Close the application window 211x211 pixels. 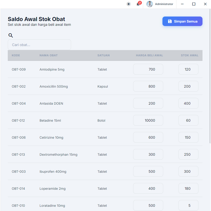(x=205, y=4)
